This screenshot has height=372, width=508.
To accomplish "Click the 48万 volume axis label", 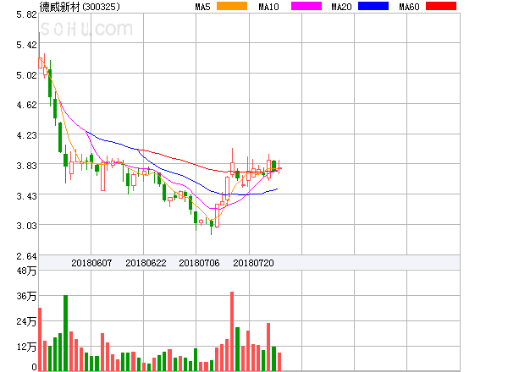I will click(x=26, y=271).
